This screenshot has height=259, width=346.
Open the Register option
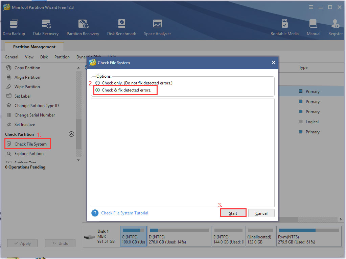tap(336, 28)
